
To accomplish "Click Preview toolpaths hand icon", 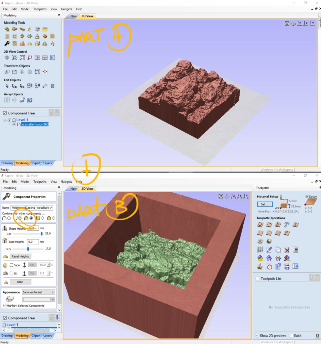I will (x=260, y=266).
